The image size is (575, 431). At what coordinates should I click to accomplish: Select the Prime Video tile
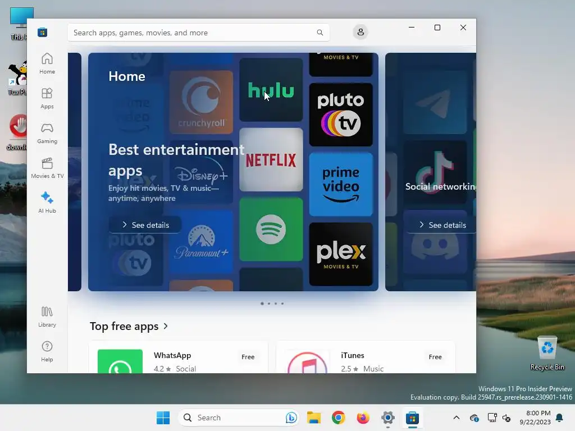(341, 184)
